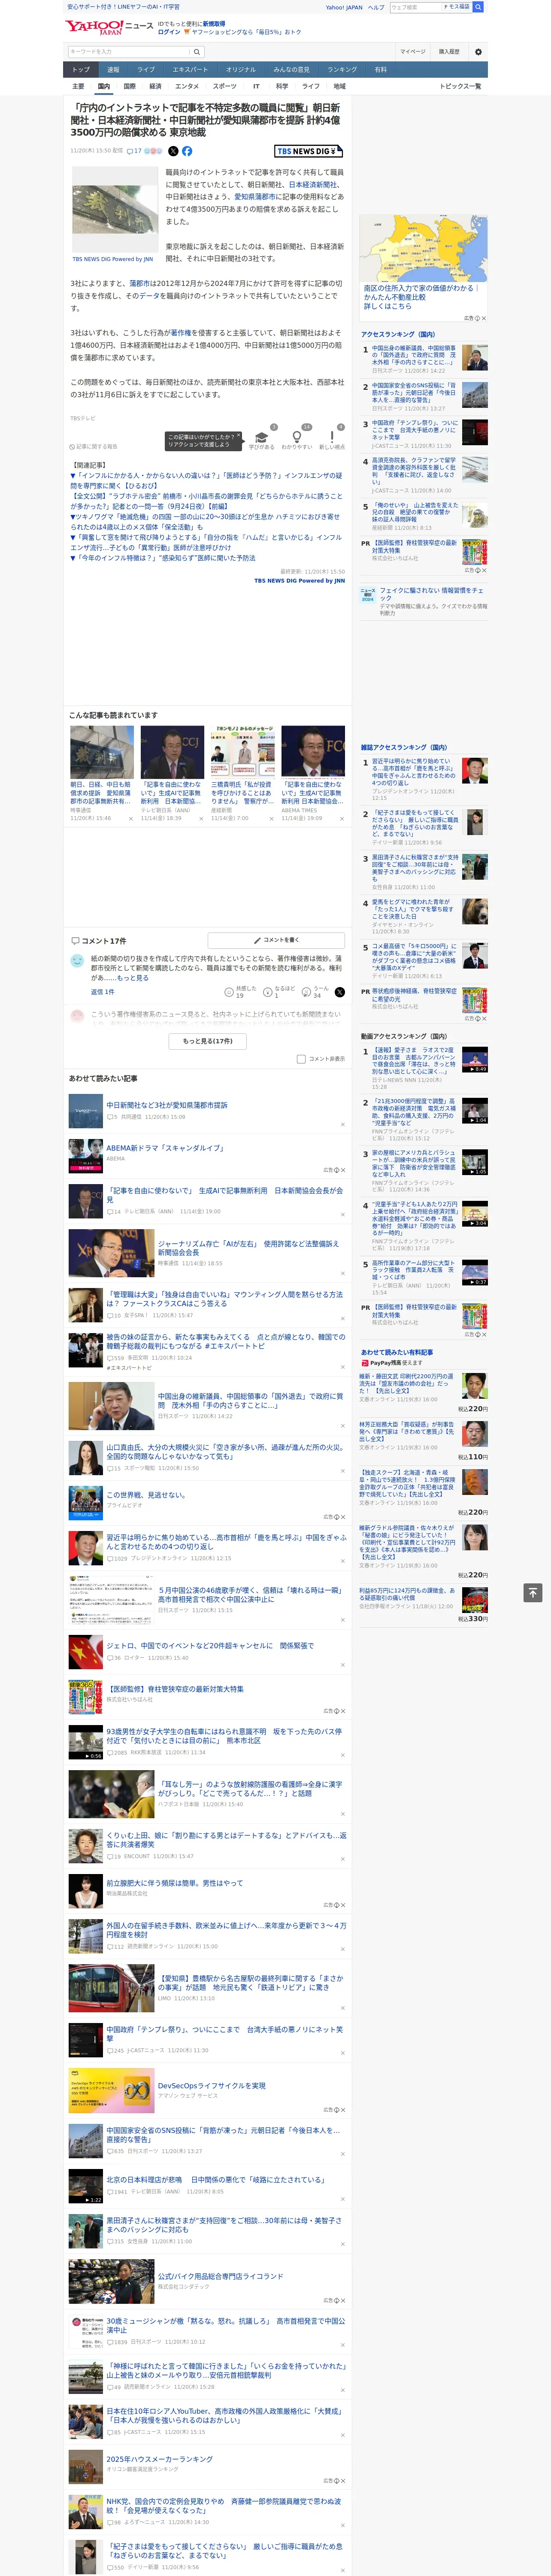Toggle the コメント非表示 checkbox
551x2576 pixels.
click(301, 1059)
